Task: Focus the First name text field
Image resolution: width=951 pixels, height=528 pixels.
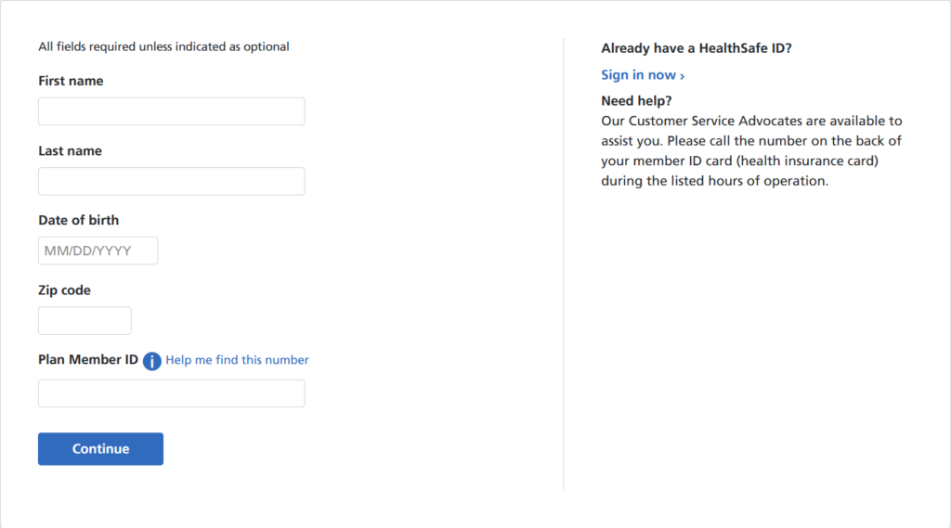Action: 172,111
